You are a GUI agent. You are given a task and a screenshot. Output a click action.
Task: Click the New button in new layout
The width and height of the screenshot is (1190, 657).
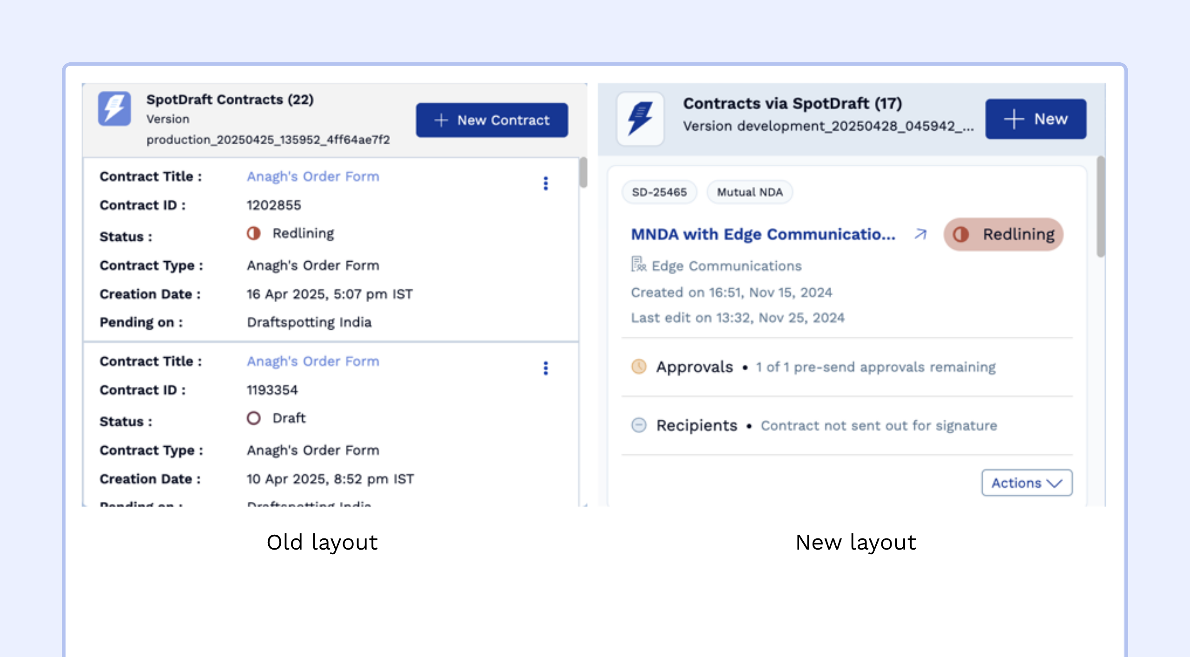pos(1036,119)
